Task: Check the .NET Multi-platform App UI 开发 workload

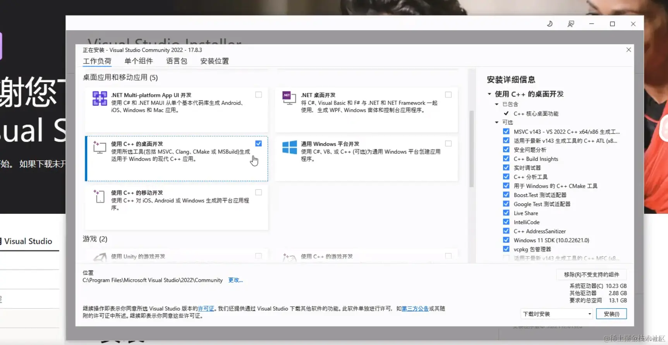Action: [x=258, y=95]
